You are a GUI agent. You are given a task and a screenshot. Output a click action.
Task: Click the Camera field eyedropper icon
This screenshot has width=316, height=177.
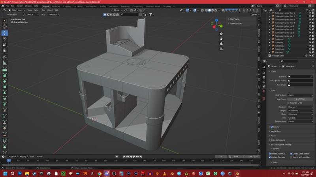click(311, 77)
